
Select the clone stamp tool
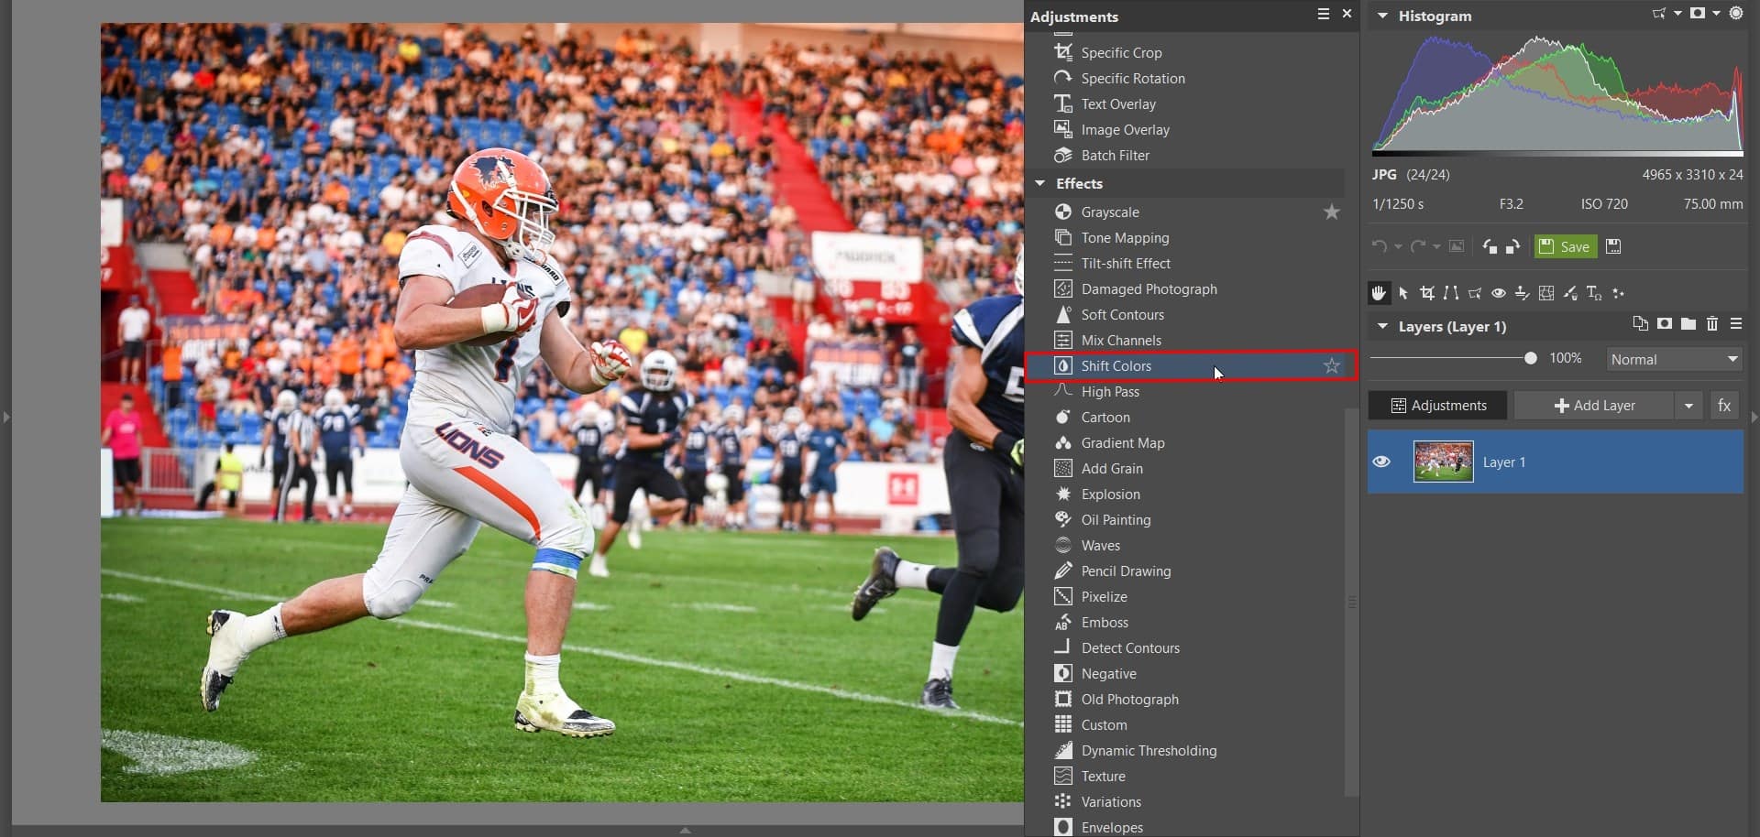[x=1523, y=293]
